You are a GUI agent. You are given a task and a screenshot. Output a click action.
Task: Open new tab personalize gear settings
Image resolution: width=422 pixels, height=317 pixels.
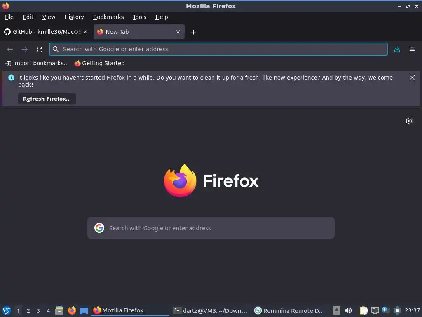tap(409, 121)
